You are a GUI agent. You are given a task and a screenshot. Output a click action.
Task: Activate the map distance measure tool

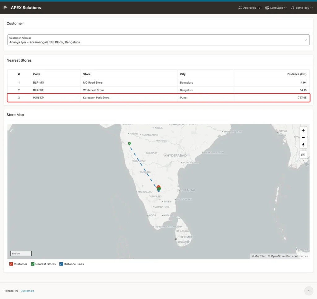303,155
